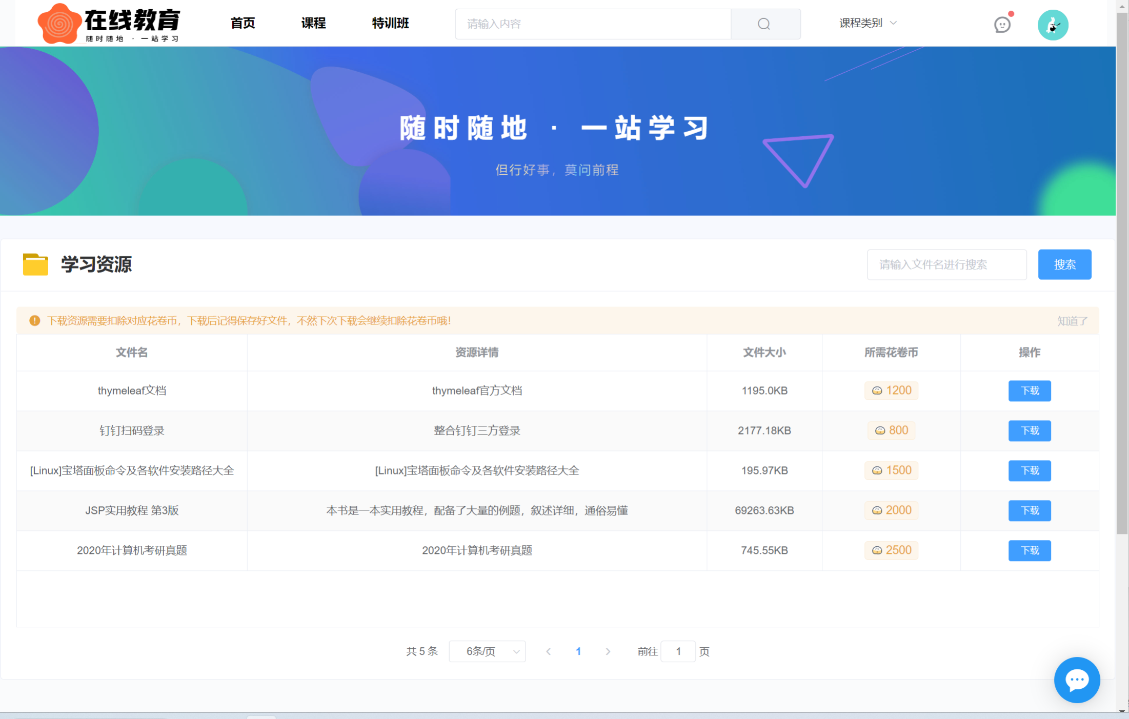Open the 课程 navigation menu item
Screen dimensions: 1129x719
[313, 23]
